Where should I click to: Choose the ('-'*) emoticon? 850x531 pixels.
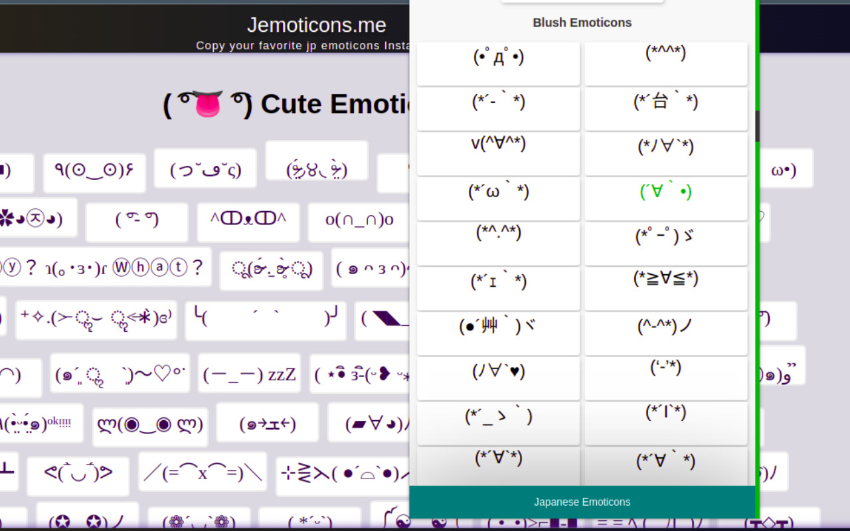pyautogui.click(x=666, y=378)
